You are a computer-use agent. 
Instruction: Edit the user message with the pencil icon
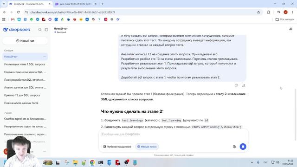(244, 85)
